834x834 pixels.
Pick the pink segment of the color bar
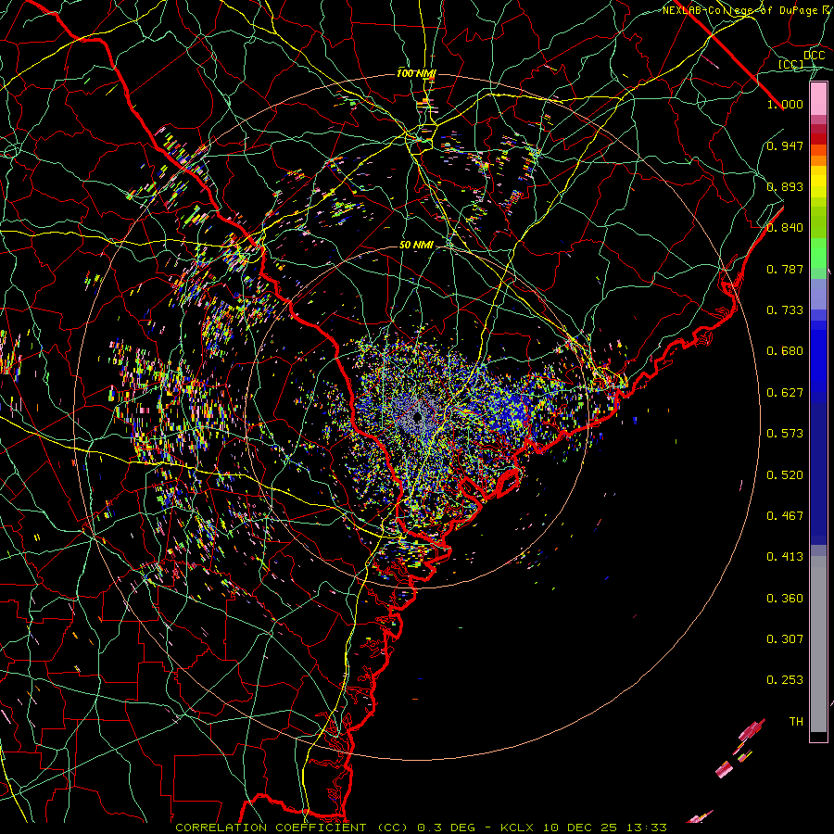tap(818, 99)
